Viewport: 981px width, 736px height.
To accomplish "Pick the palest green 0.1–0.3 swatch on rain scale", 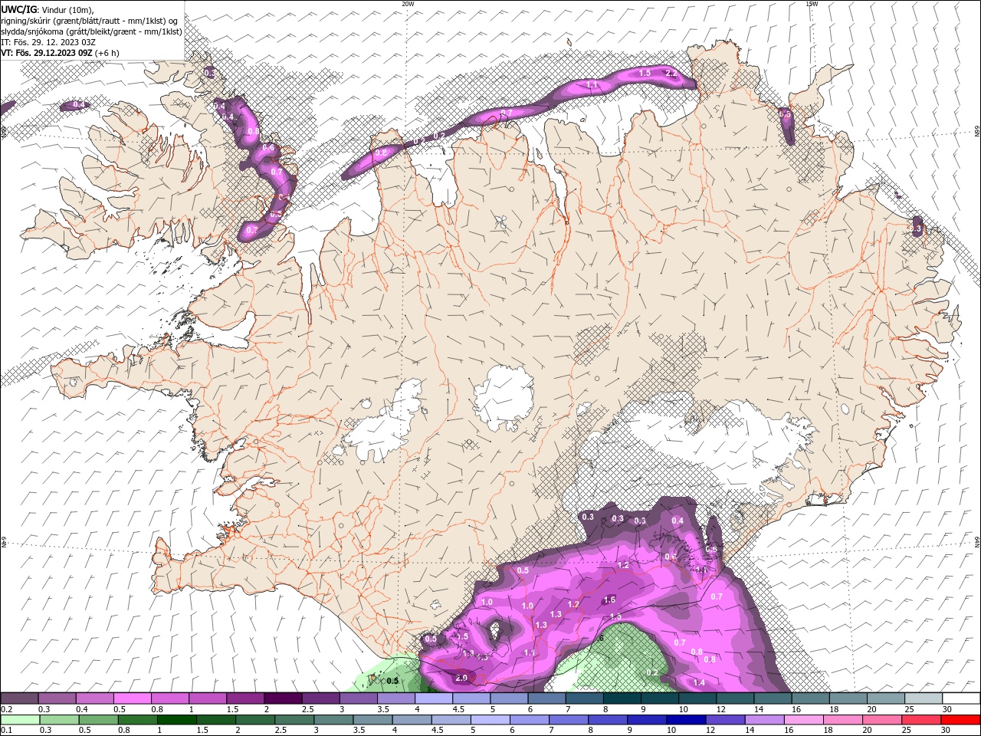I will pos(20,720).
